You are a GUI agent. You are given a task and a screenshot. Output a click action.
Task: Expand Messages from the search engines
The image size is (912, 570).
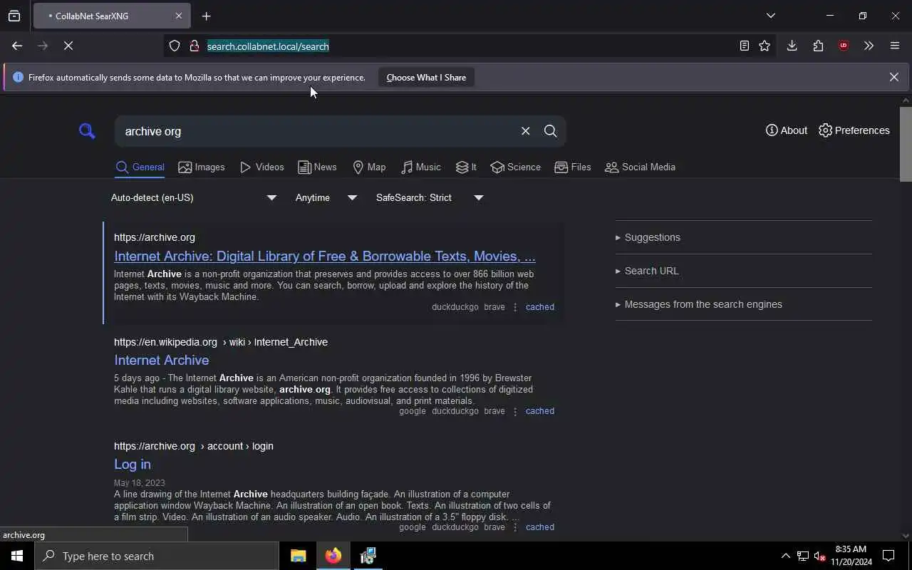[698, 304]
